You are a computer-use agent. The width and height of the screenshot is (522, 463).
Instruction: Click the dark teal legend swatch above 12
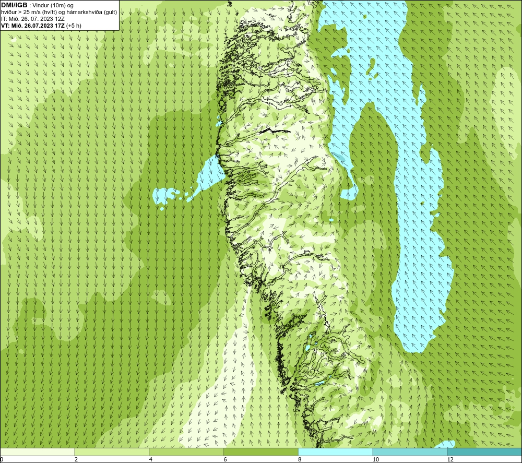pyautogui.click(x=485, y=452)
